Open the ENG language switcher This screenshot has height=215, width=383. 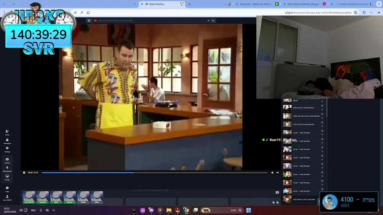tap(33, 210)
